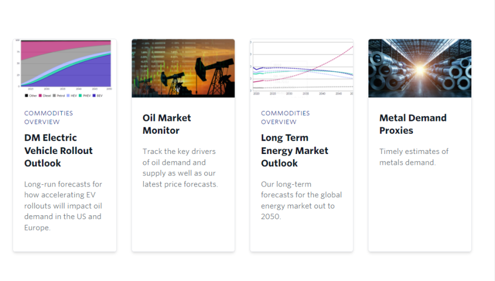Click the BEV legend swatch

[x=95, y=96]
